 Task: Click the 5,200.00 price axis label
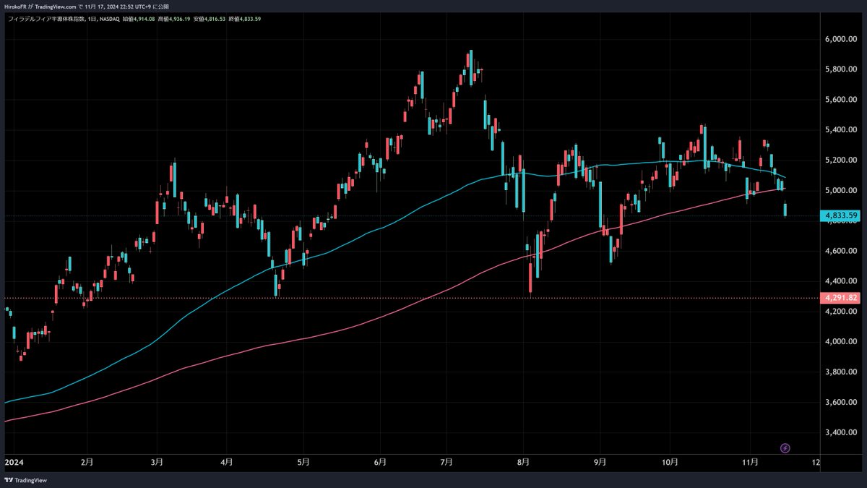coord(840,160)
